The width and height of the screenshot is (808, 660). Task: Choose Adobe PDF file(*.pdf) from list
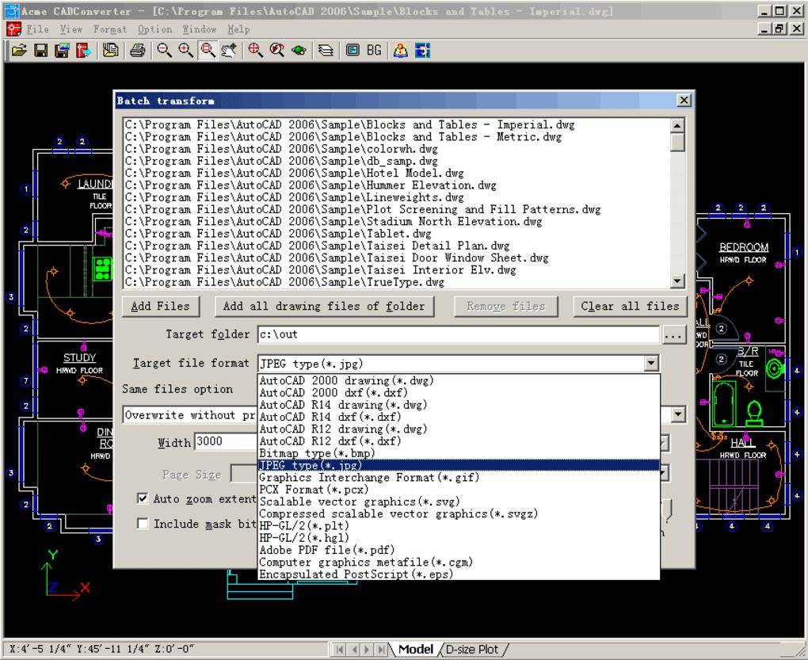coord(326,550)
